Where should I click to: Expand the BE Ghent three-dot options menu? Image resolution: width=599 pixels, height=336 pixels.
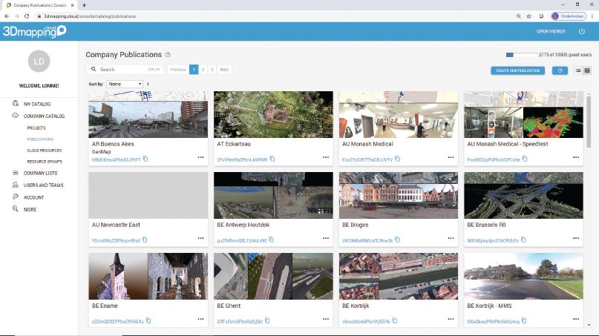(x=325, y=319)
